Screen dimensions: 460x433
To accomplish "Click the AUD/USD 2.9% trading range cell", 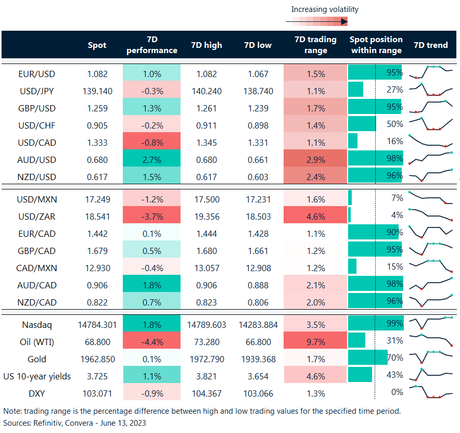I will coord(315,158).
